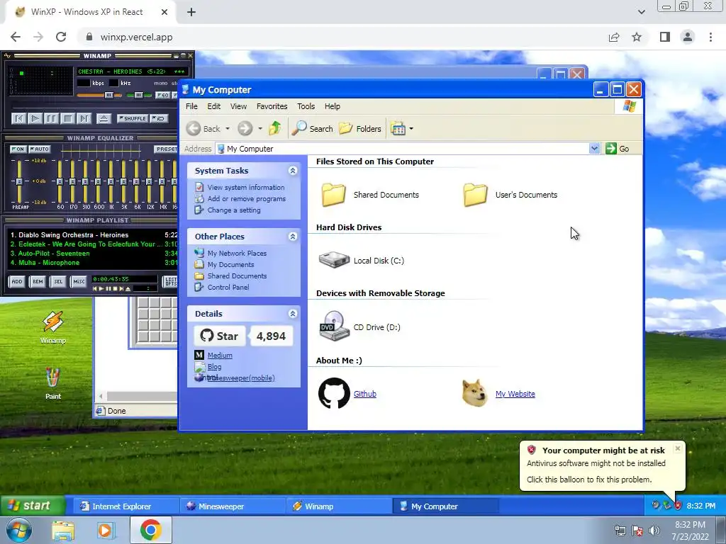Click the 1K equalizer band slider
Image resolution: width=726 pixels, height=544 pixels.
tap(111, 181)
